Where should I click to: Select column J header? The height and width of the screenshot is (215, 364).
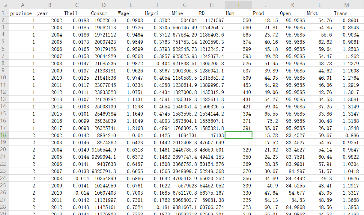pos(266,5)
